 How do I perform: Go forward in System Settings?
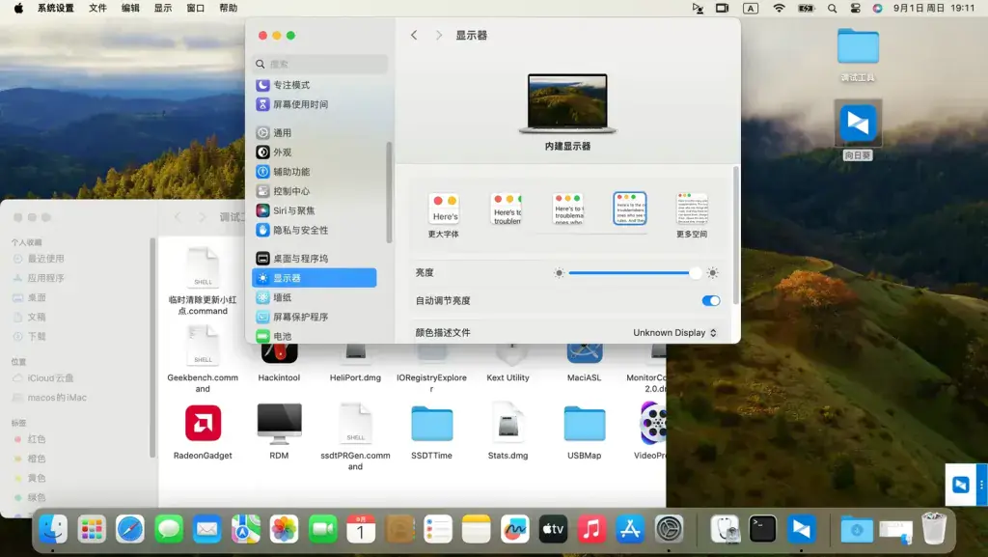439,36
